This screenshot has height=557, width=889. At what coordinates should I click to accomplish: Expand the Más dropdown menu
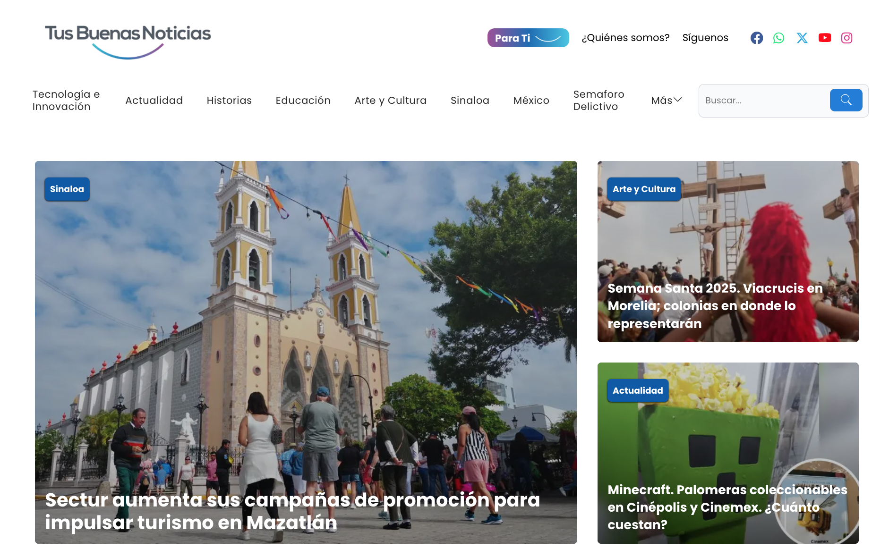(666, 100)
